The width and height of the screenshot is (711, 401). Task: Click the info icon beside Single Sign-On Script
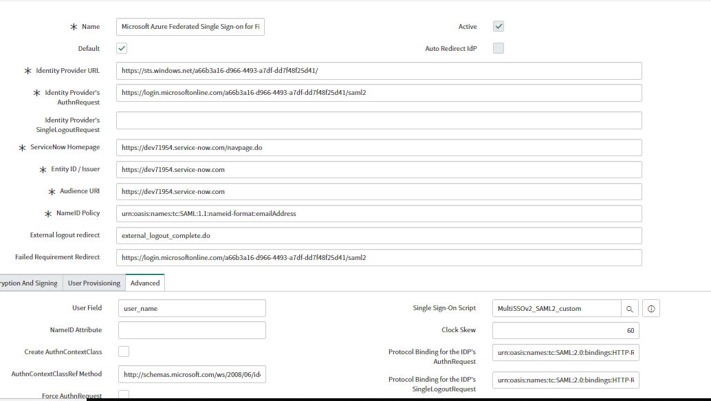click(x=650, y=308)
